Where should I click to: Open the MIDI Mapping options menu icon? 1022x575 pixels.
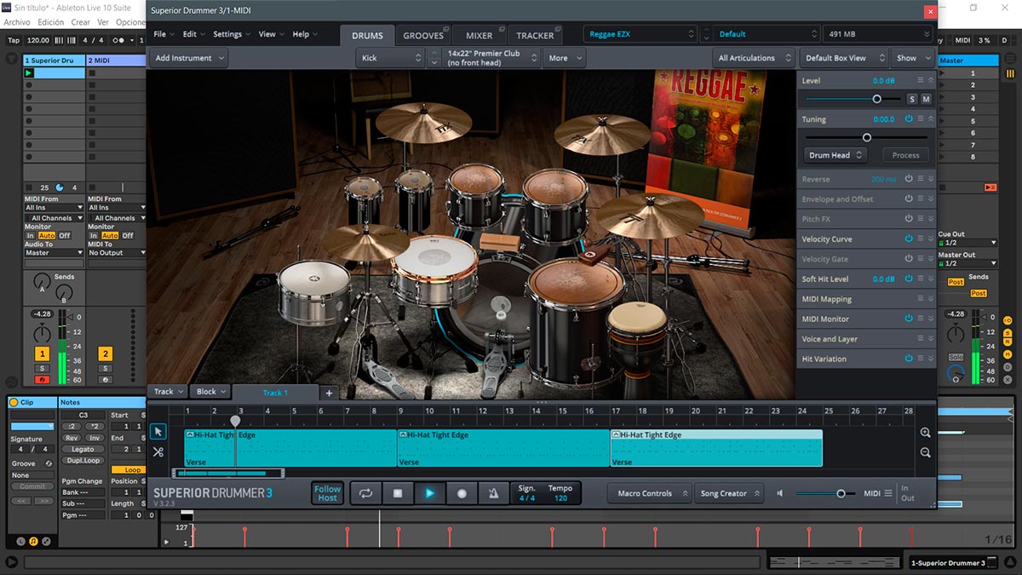click(x=921, y=299)
